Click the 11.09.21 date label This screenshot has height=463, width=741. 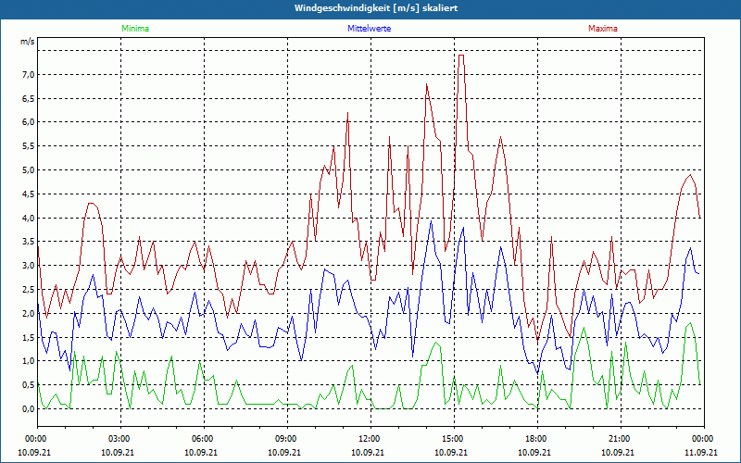point(703,452)
